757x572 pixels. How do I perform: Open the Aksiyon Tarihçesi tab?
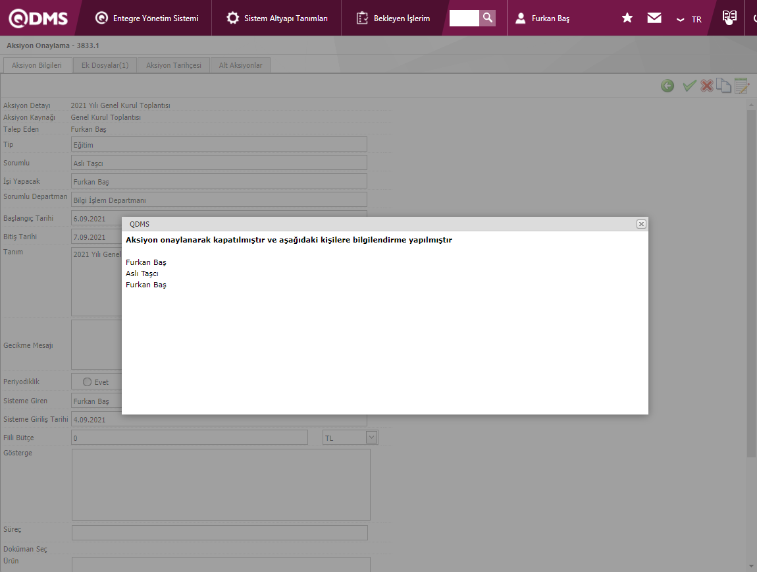tap(174, 65)
